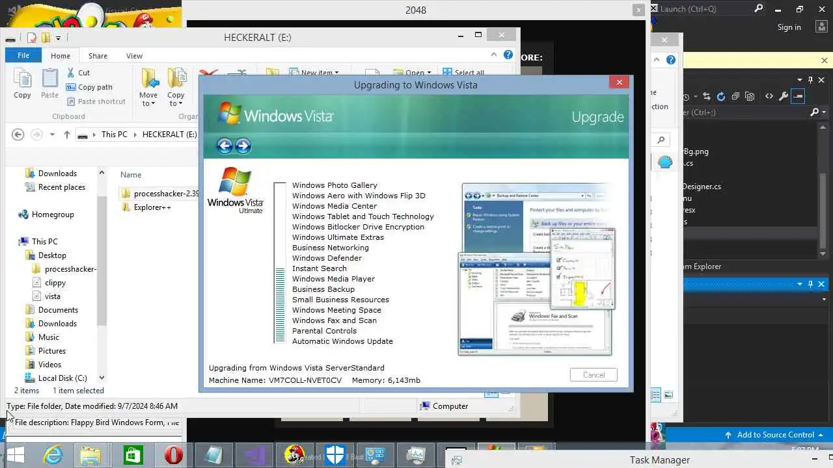Select 'Parental Controls' feature text
This screenshot has height=468, width=833.
[324, 331]
